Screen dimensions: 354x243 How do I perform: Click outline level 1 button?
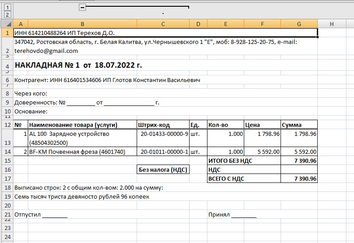click(7, 7)
